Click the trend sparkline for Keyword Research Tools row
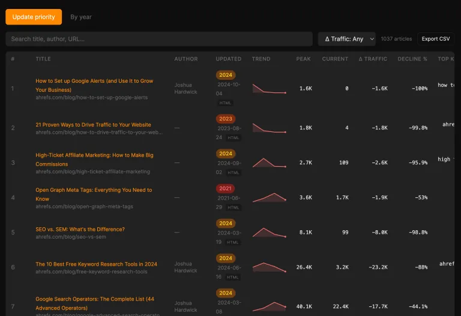The image size is (461, 316). point(270,267)
